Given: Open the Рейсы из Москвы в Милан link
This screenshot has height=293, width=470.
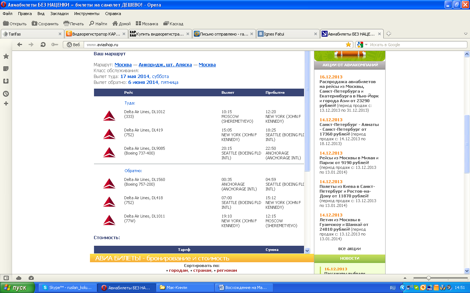Looking at the screenshot, I should (349, 160).
